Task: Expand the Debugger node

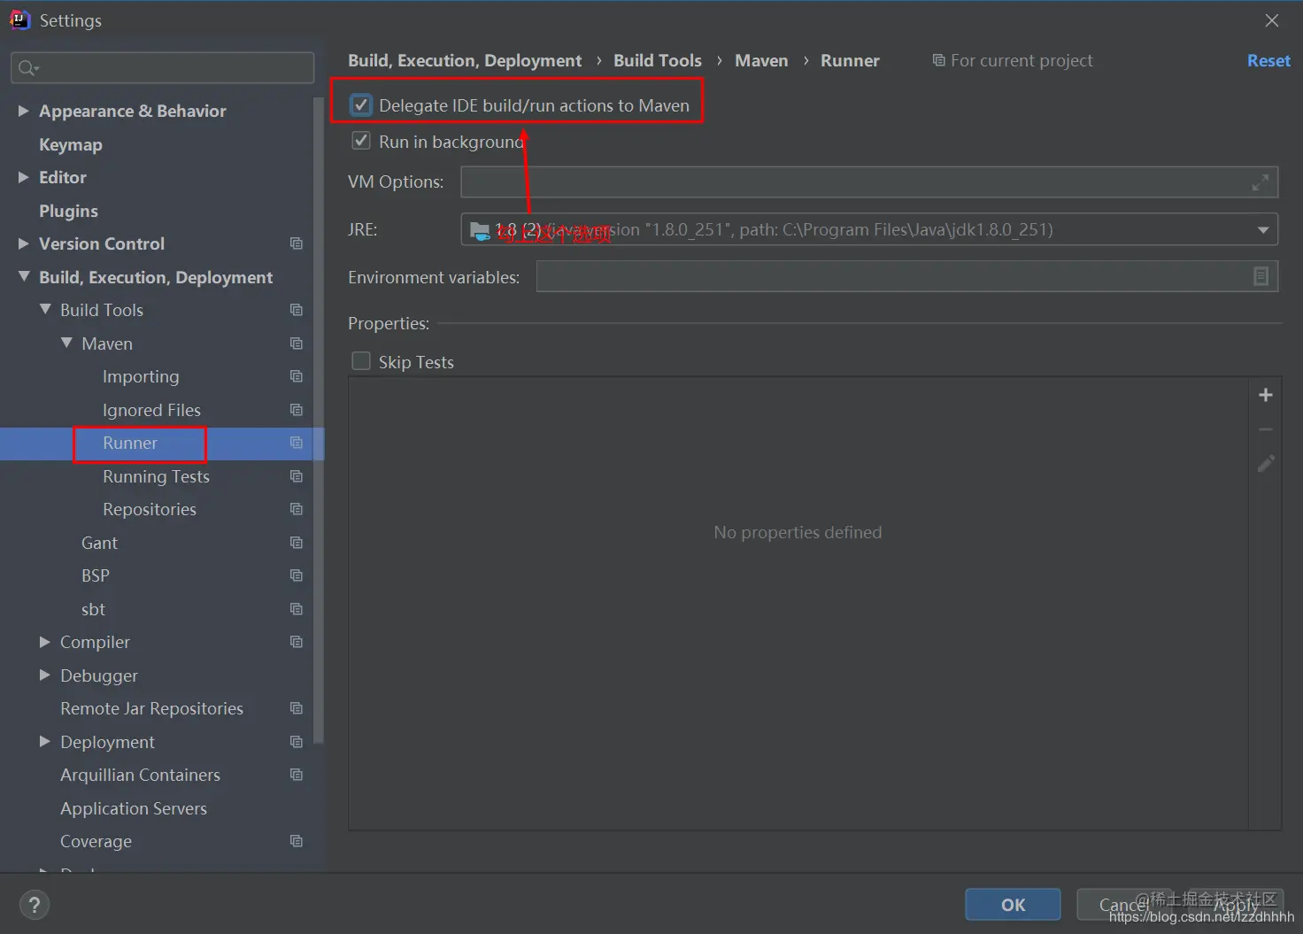Action: (45, 675)
